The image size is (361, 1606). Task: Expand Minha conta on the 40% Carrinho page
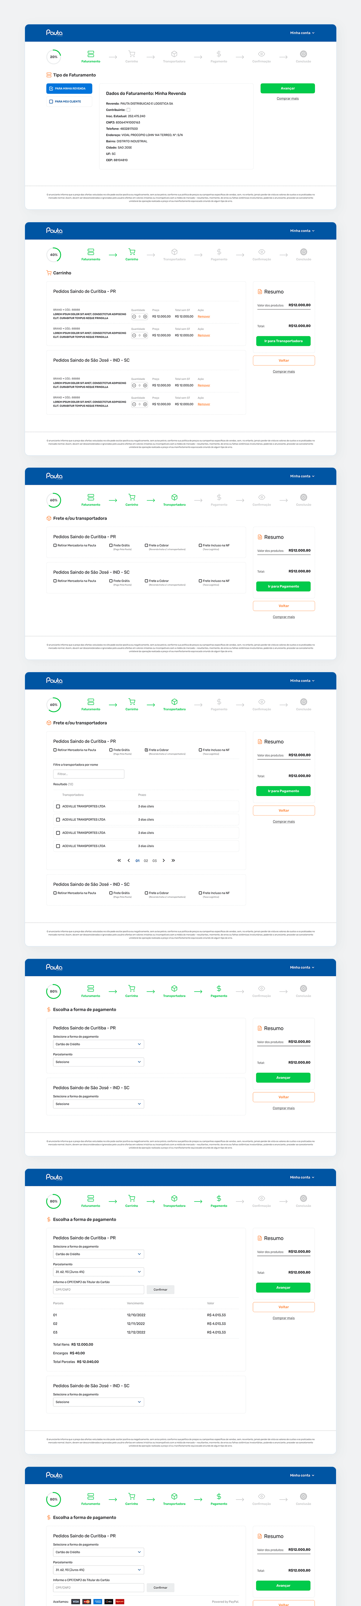point(302,231)
